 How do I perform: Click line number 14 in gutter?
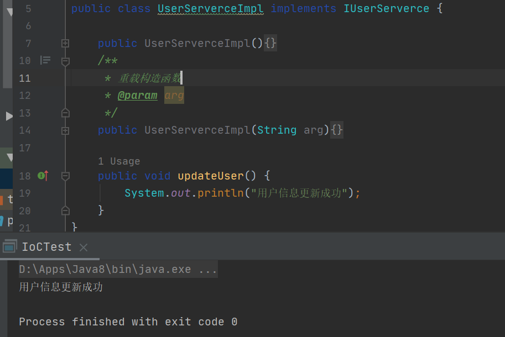(25, 130)
